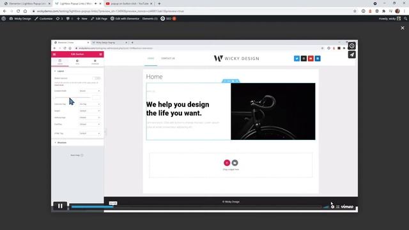
Task: Open Wicky Design site menu in admin bar
Action: click(x=20, y=19)
